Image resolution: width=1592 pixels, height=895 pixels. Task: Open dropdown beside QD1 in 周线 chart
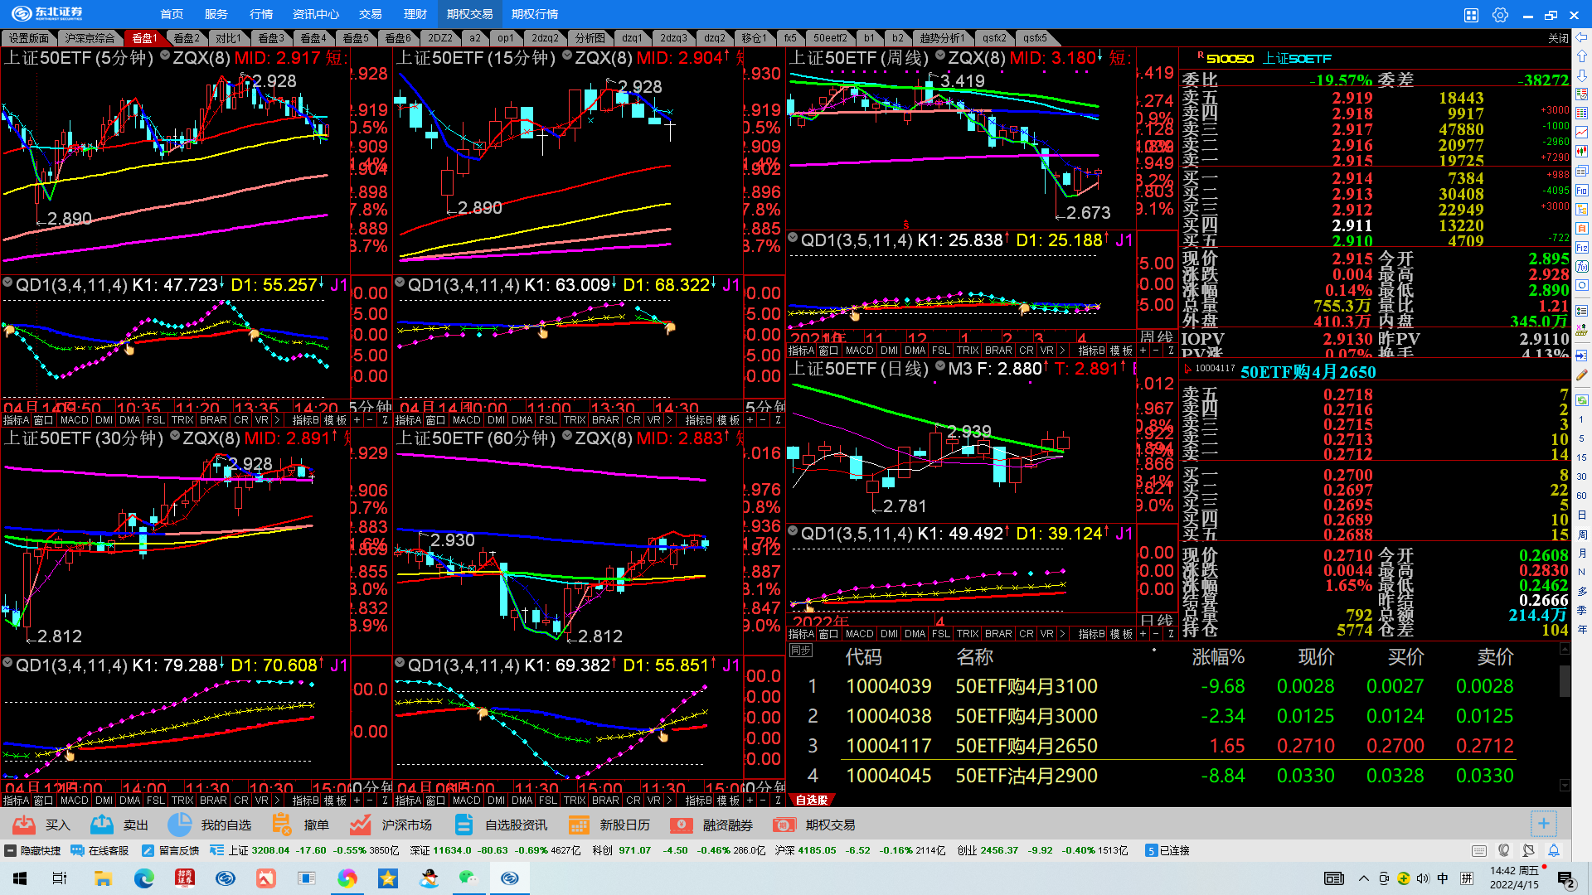pos(793,239)
